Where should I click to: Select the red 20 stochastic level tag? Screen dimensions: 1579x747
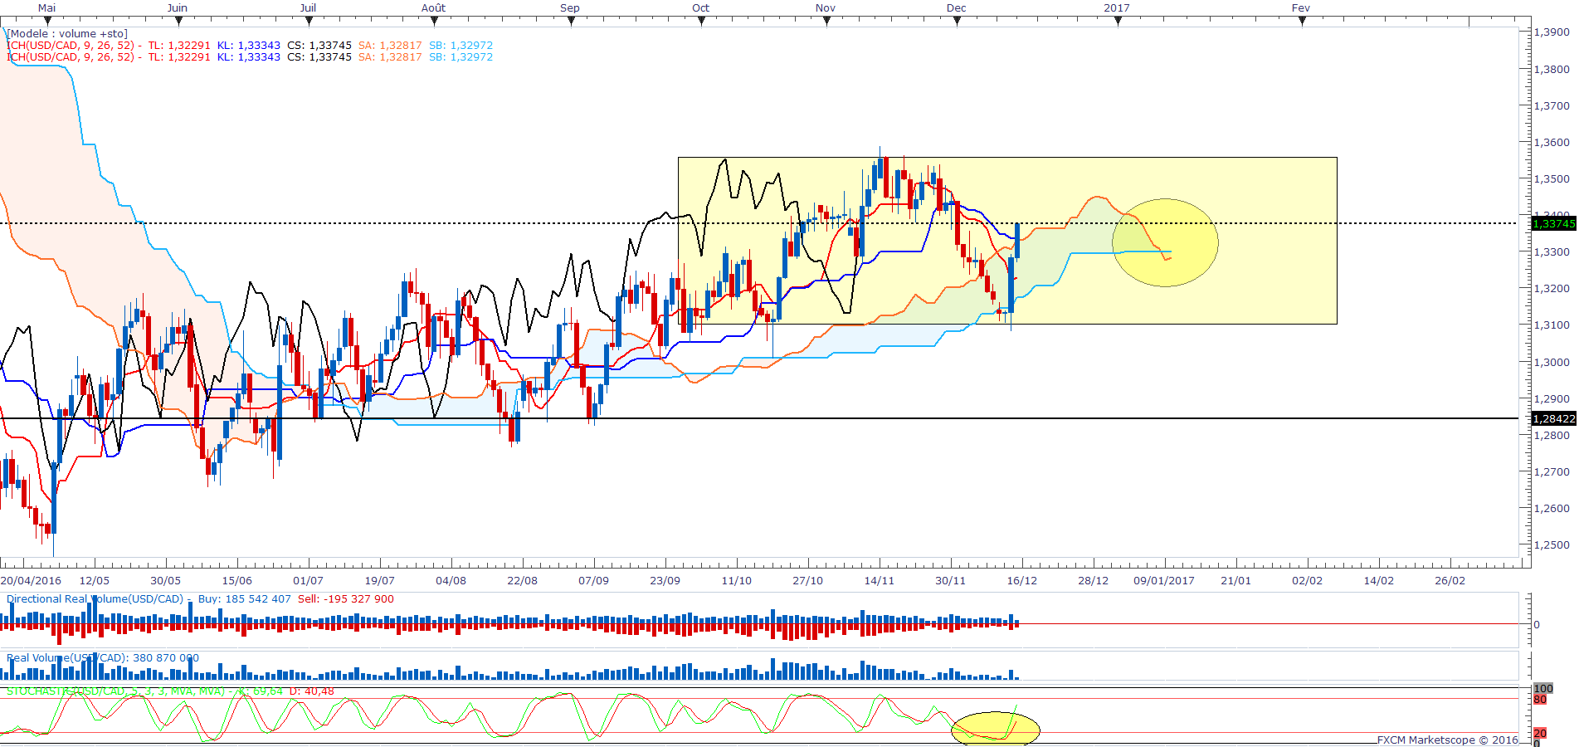pyautogui.click(x=1540, y=733)
